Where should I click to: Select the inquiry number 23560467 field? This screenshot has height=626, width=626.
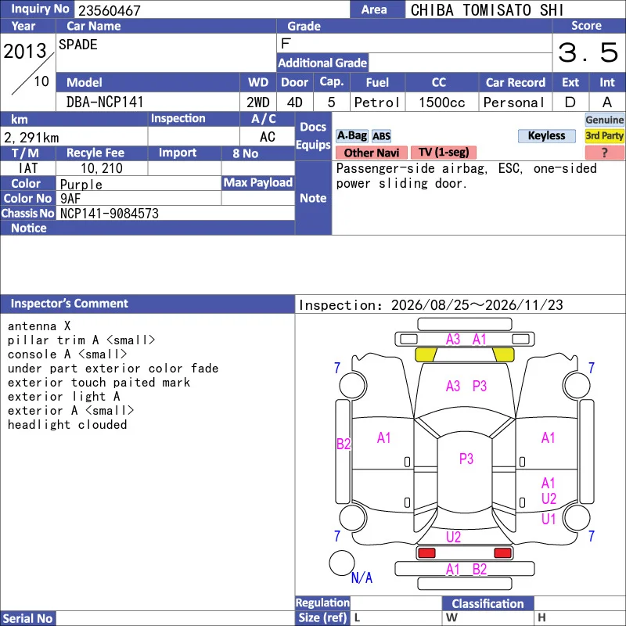coord(212,10)
